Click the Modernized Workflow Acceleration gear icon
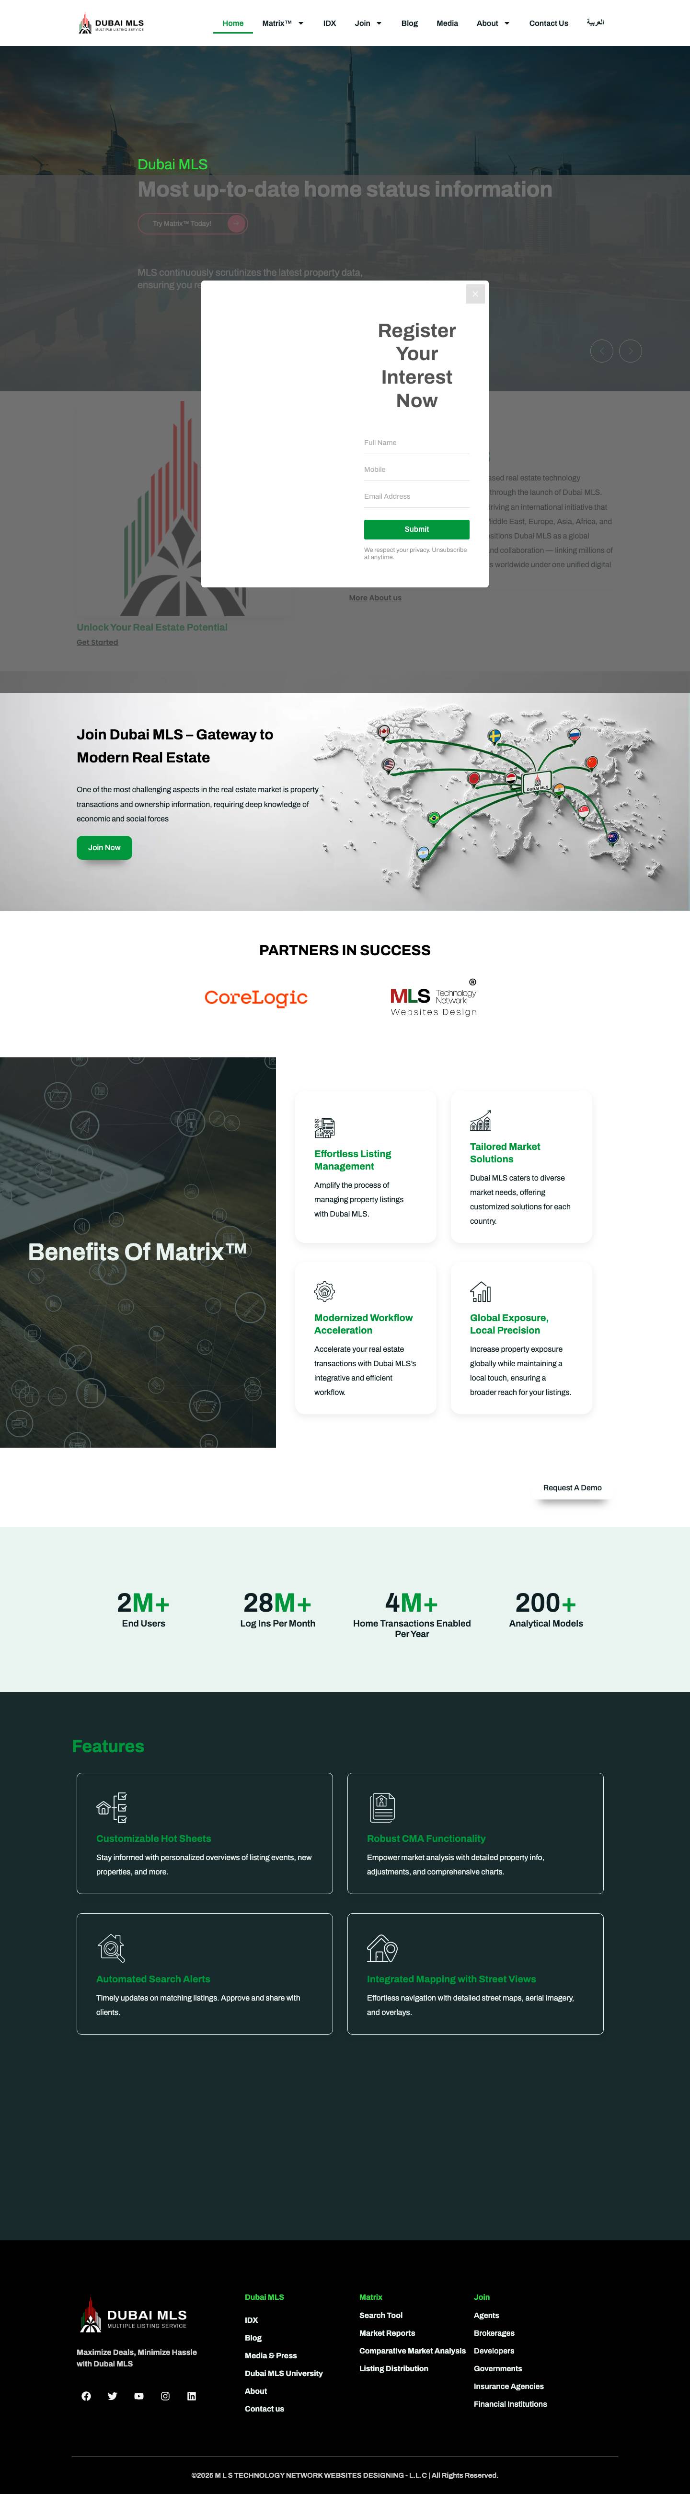The height and width of the screenshot is (2494, 690). coord(325,1290)
